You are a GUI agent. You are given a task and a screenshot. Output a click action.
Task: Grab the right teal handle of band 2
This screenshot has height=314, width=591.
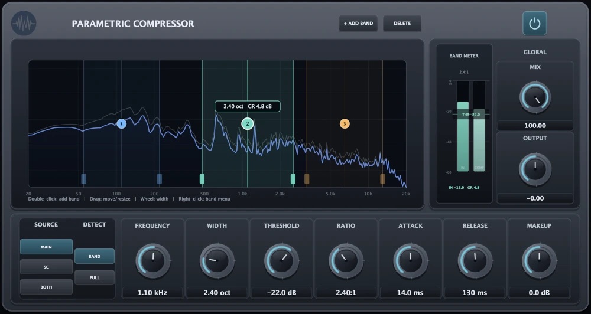293,179
